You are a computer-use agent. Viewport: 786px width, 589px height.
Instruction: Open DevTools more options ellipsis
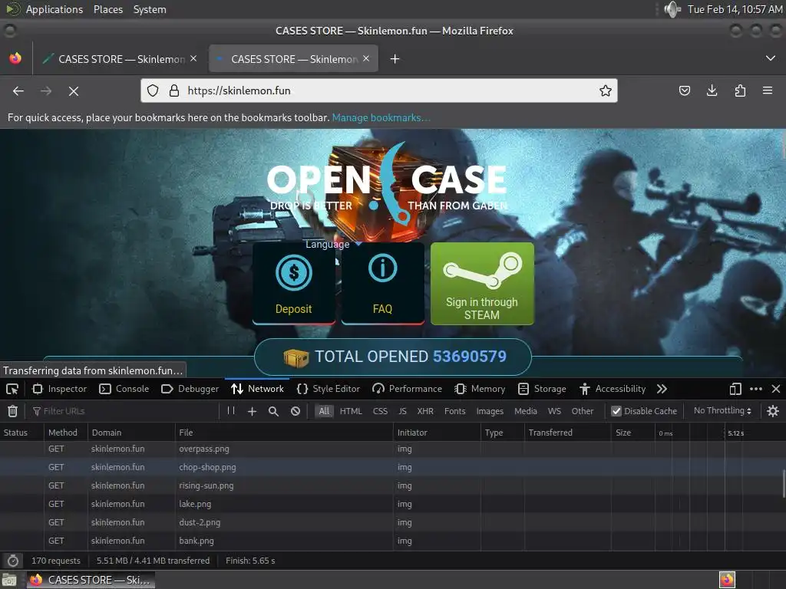tap(756, 389)
